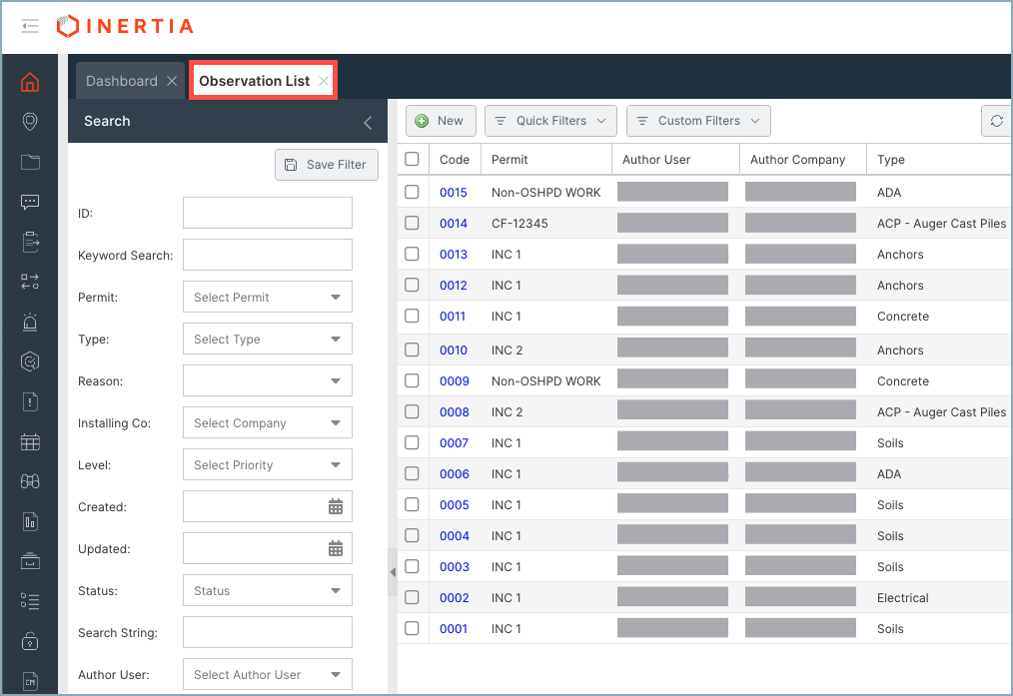Open the chat message icon in sidebar
1013x696 pixels.
click(30, 202)
